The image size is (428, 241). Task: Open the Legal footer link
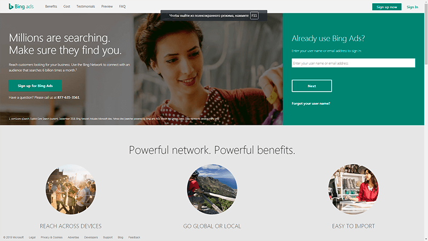32,237
